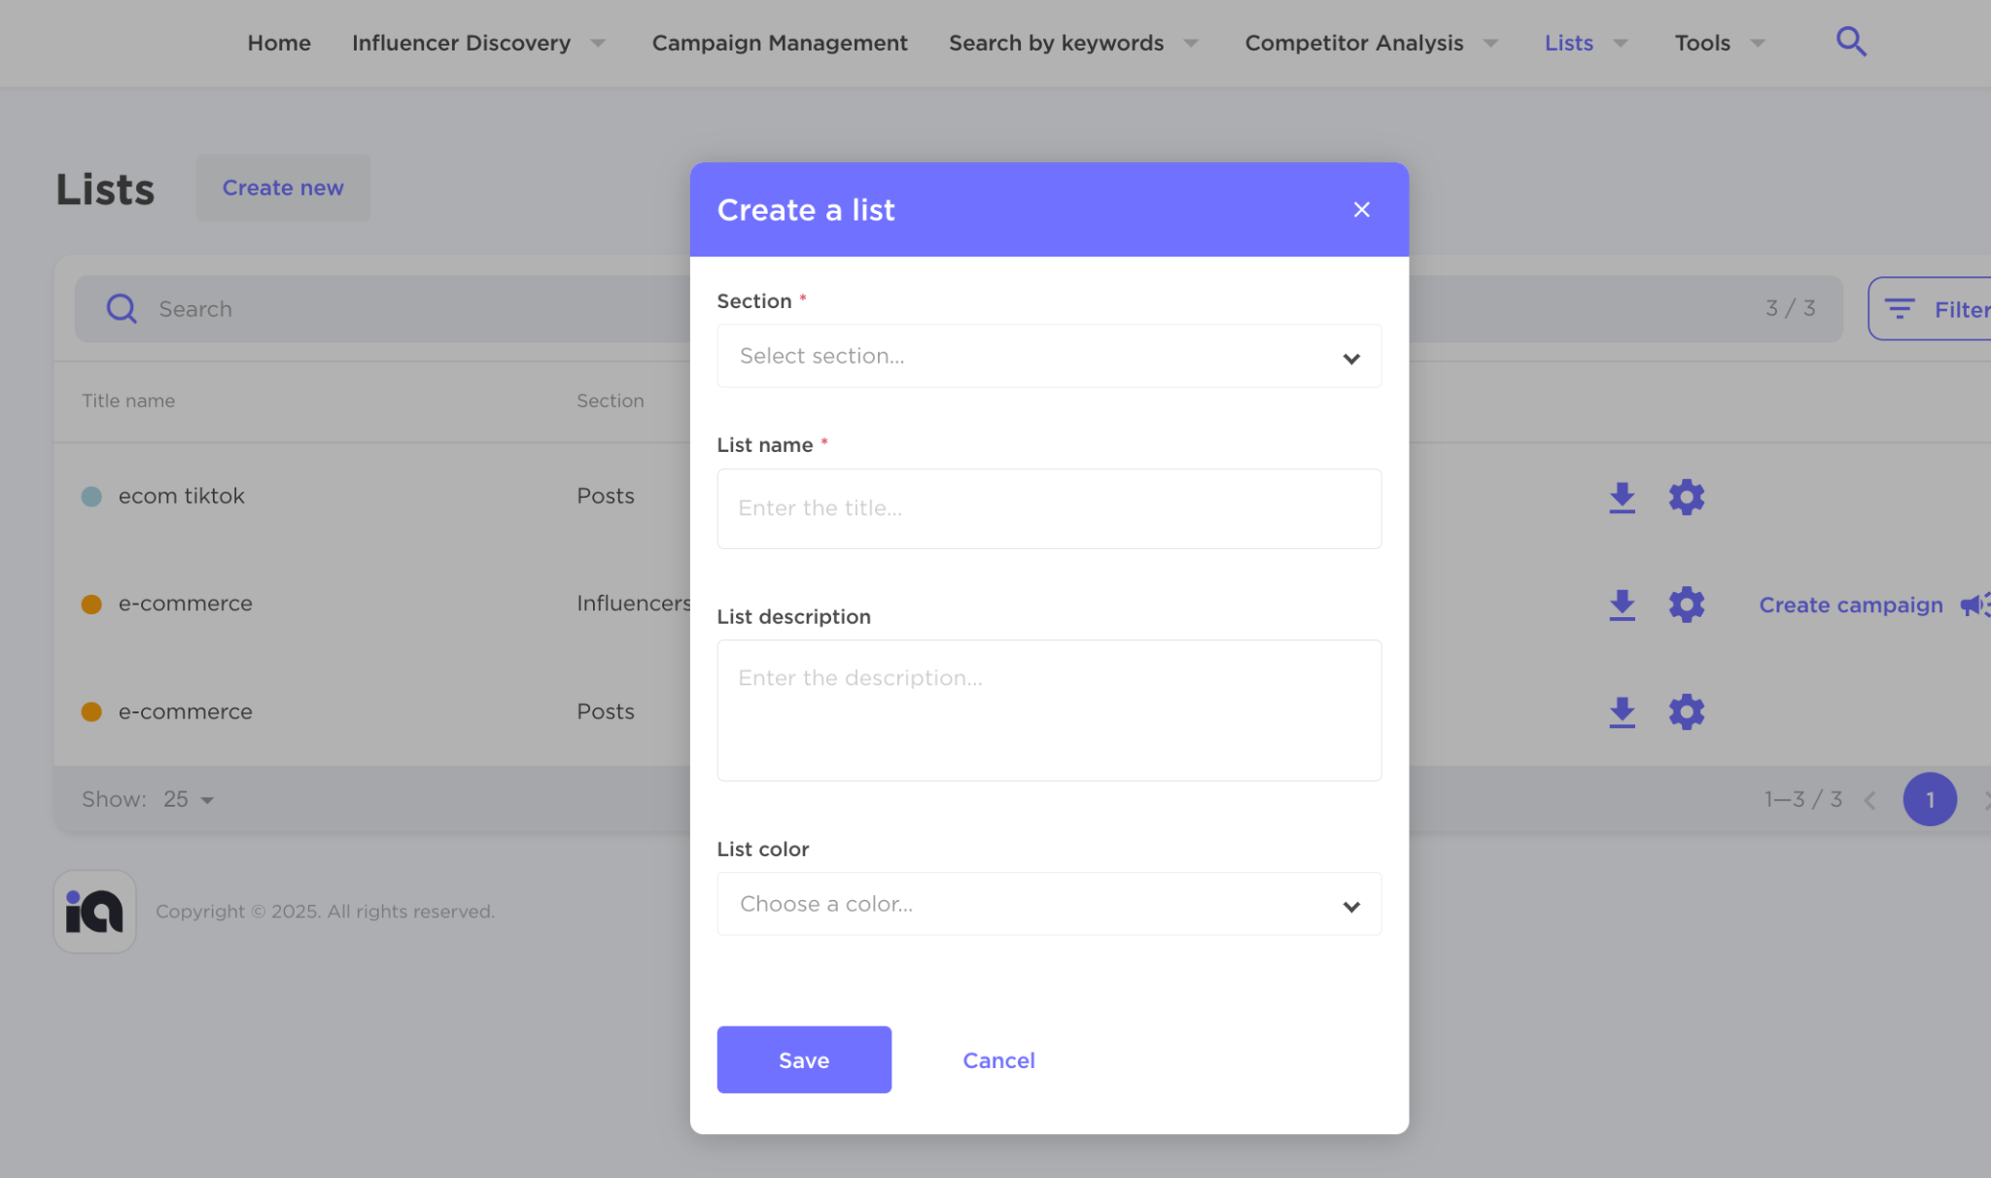Click the Create campaign link
The height and width of the screenshot is (1178, 1991).
point(1850,605)
